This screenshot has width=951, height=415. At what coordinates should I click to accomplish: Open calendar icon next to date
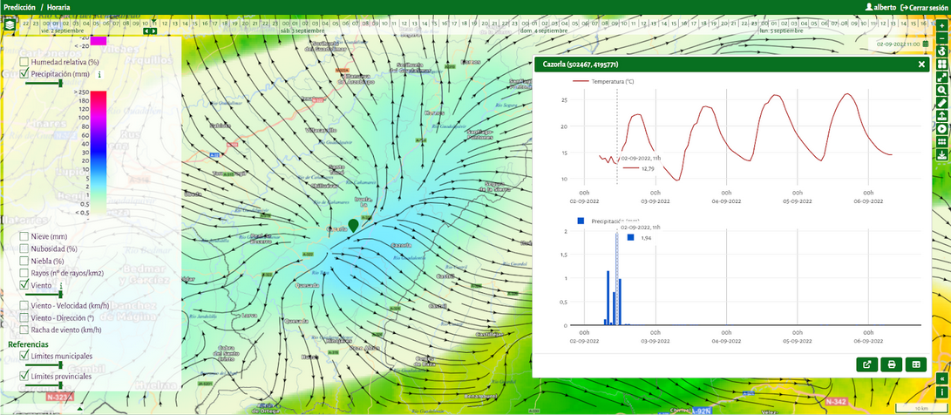pos(926,44)
